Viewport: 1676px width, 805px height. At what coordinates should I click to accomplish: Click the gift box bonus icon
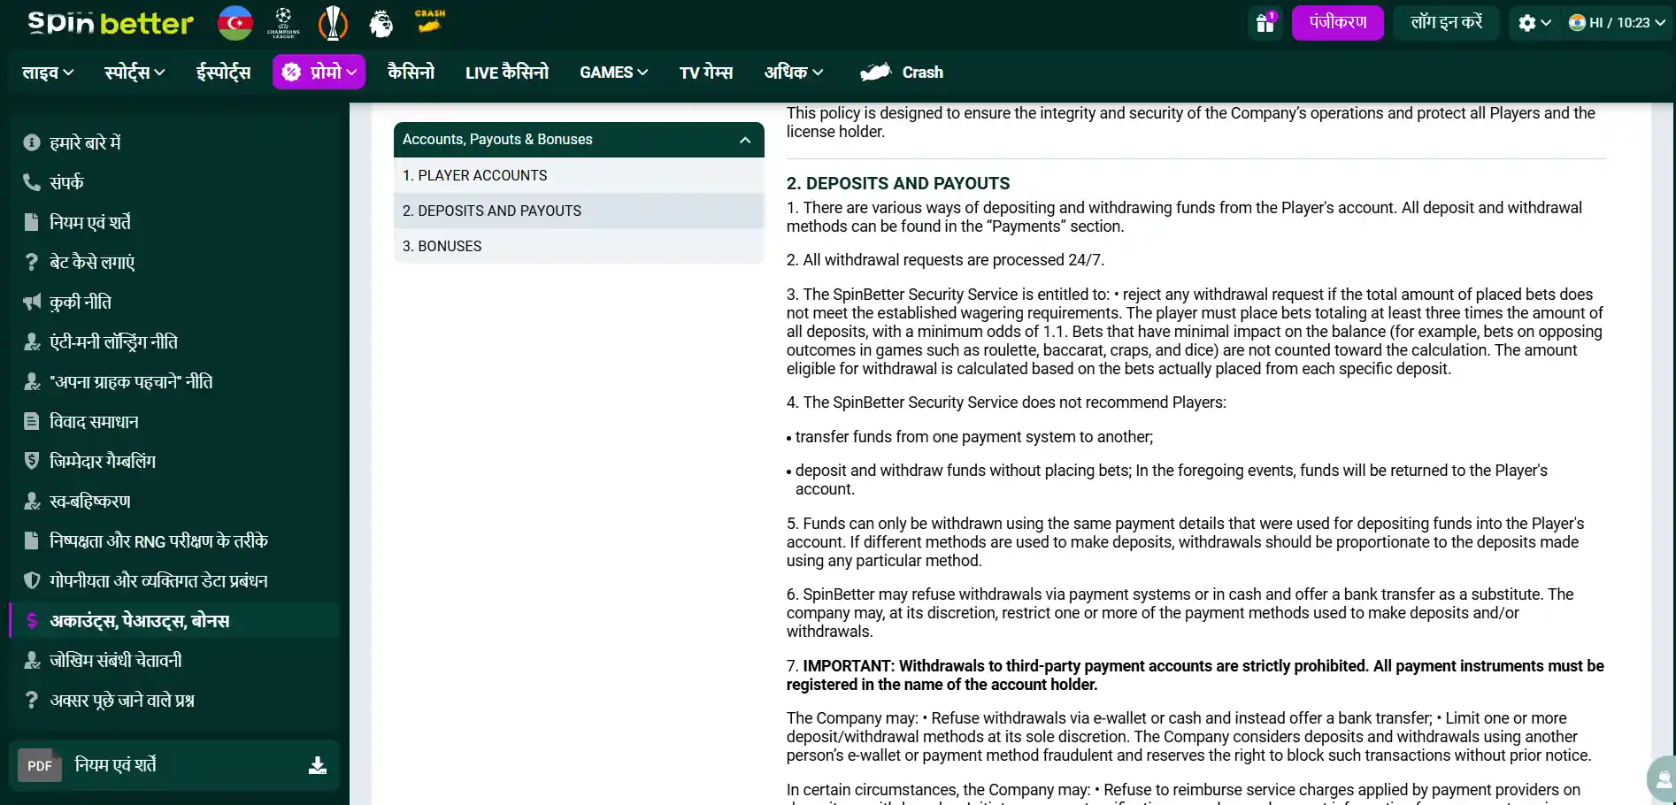point(1265,23)
